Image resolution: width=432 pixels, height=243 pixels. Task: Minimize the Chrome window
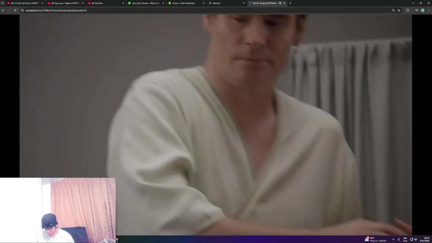click(413, 3)
